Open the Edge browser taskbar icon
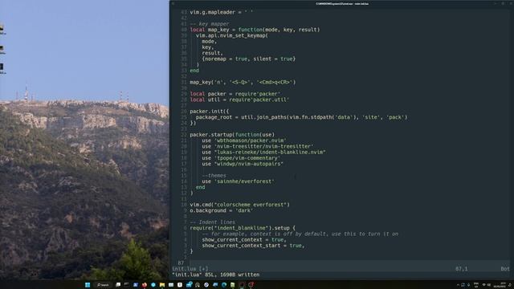 224,285
